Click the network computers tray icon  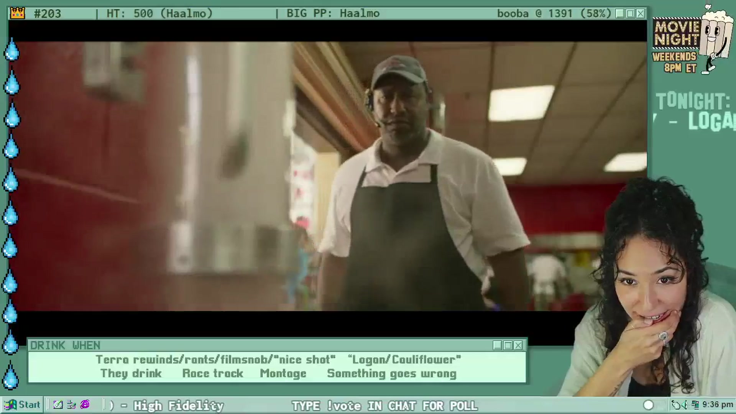(695, 405)
